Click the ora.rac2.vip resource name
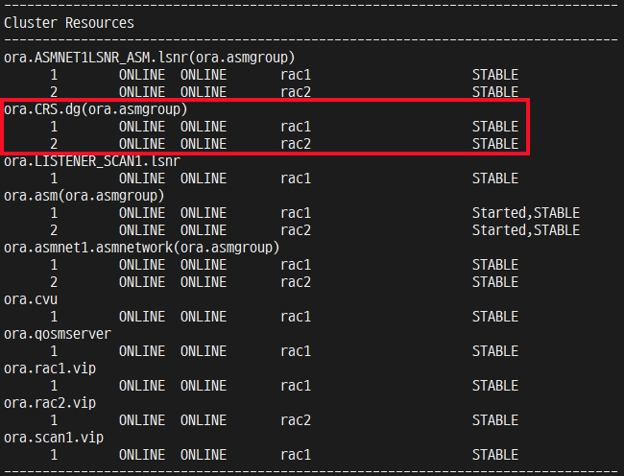The image size is (624, 476). pos(50,403)
